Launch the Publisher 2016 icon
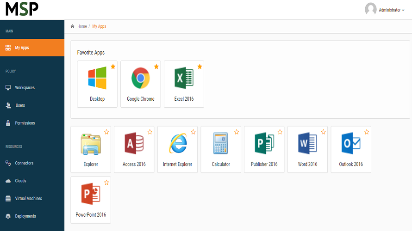412x231 pixels. point(264,143)
